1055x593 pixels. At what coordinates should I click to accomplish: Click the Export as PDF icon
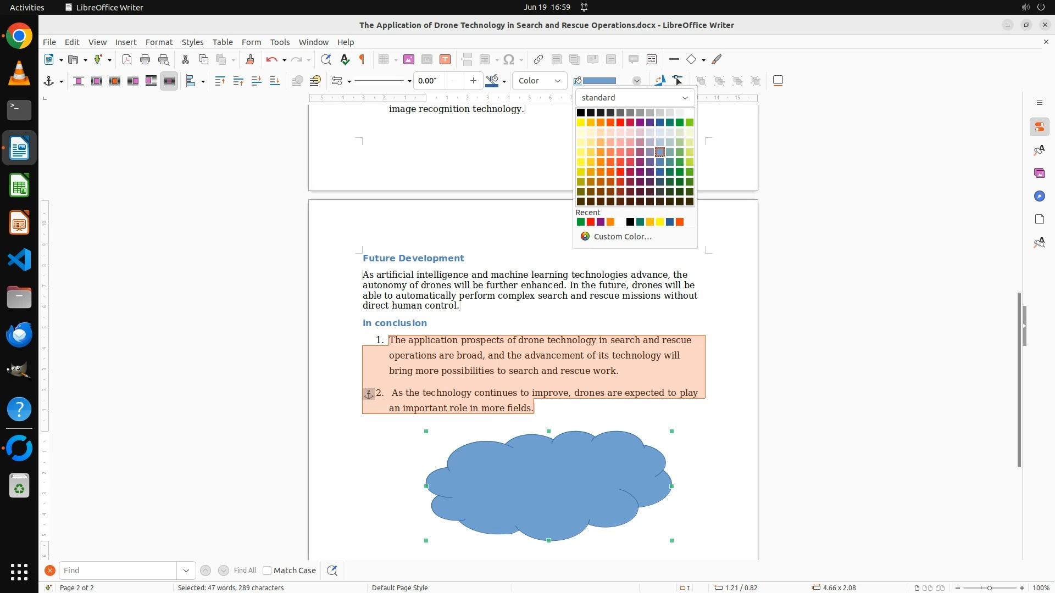pyautogui.click(x=127, y=59)
